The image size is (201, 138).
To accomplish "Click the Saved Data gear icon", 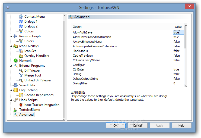I will (x=16, y=85).
